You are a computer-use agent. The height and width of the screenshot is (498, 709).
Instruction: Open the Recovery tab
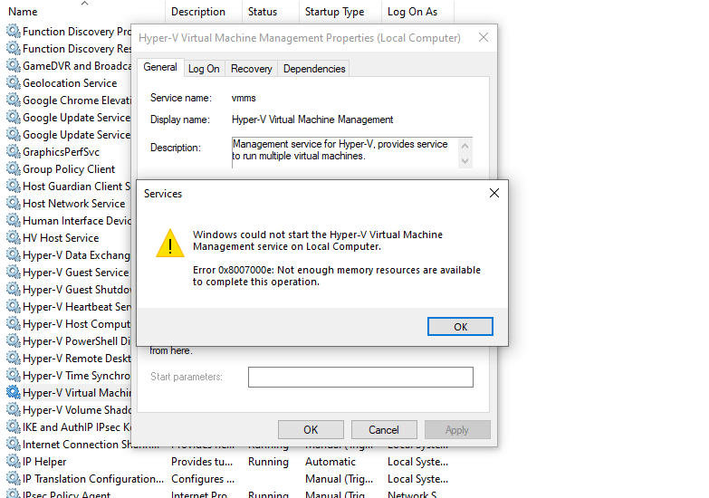[252, 69]
